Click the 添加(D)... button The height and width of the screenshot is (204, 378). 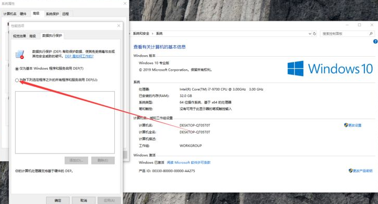tap(76, 160)
